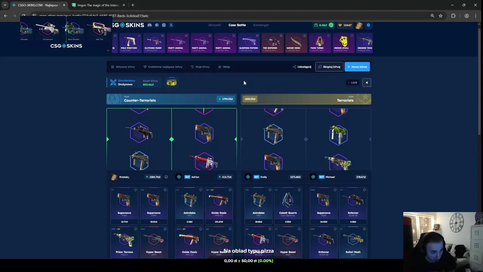Switch to the Moje bitwy tab
This screenshot has width=483, height=272.
pyautogui.click(x=200, y=67)
